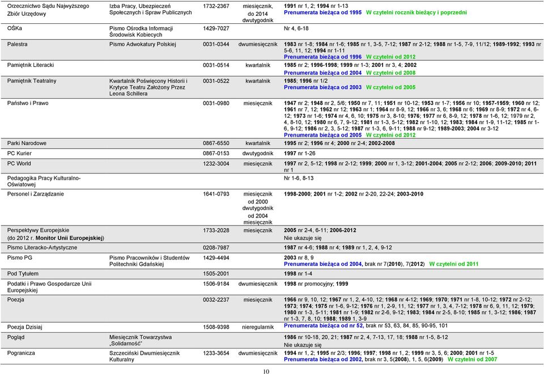544x374 pixels.
Task: Select the ISSN 1732-2367 cell
Action: click(x=216, y=6)
